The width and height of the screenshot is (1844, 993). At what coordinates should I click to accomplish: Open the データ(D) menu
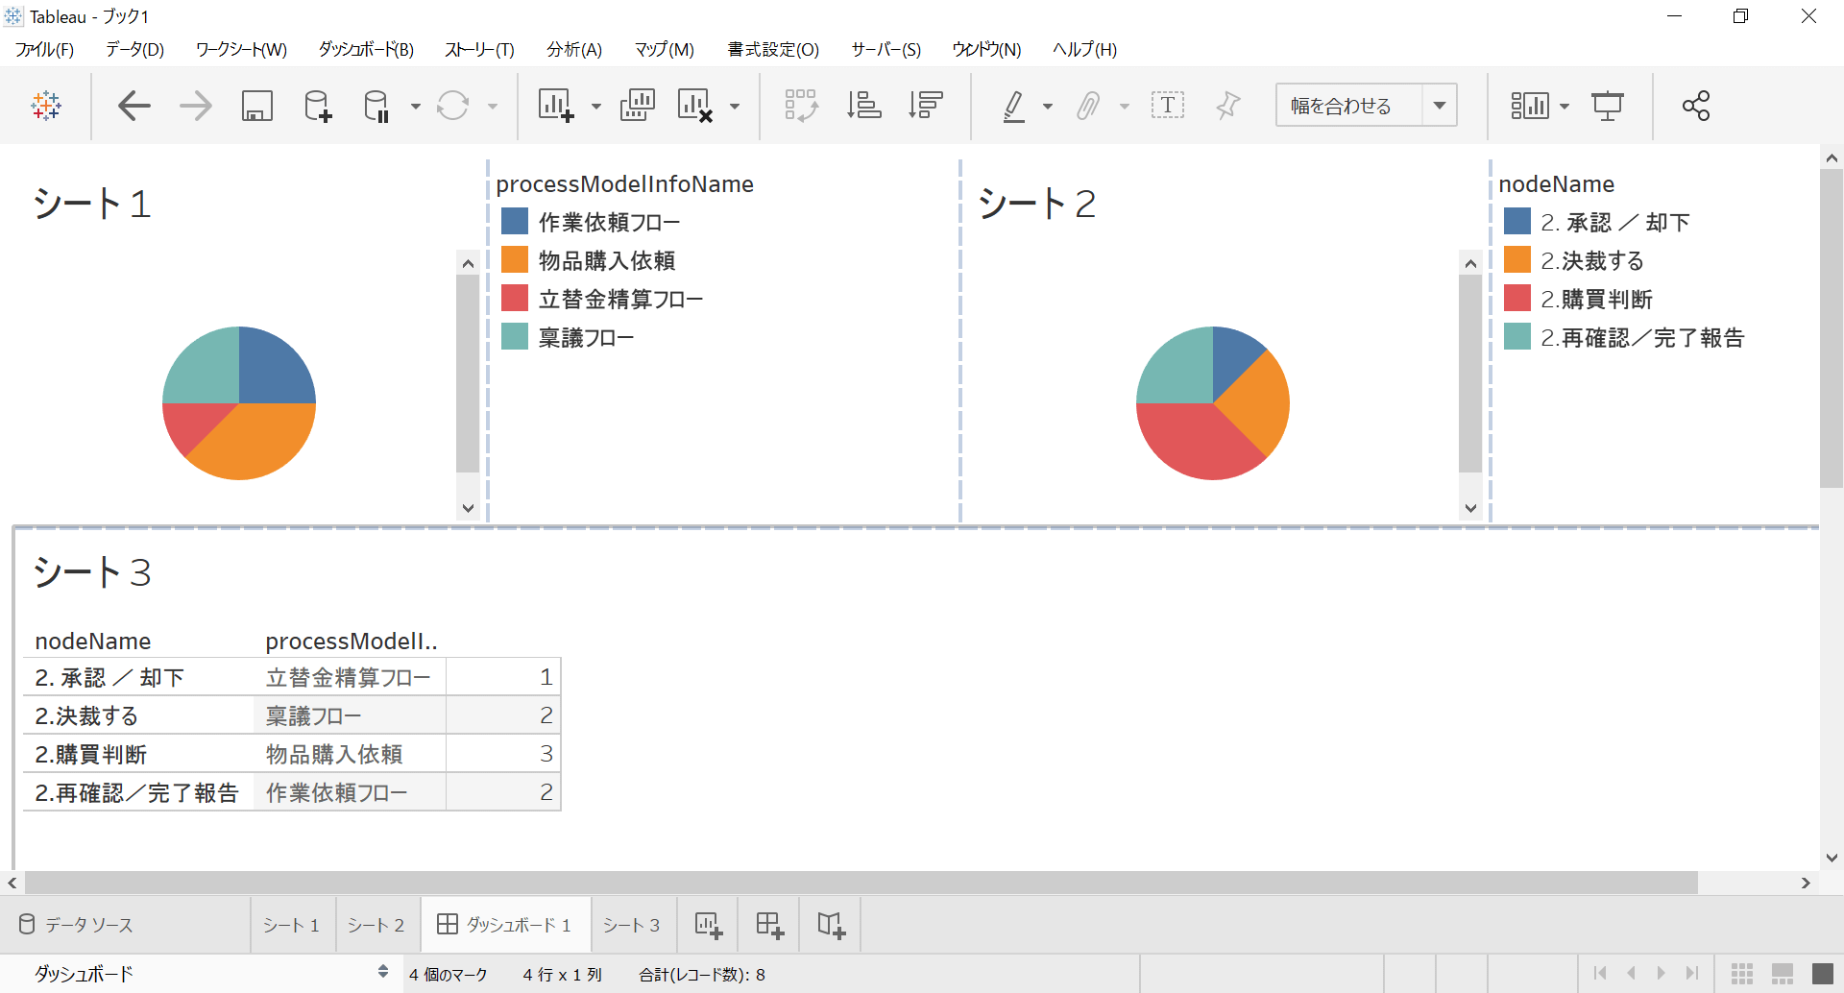(134, 50)
